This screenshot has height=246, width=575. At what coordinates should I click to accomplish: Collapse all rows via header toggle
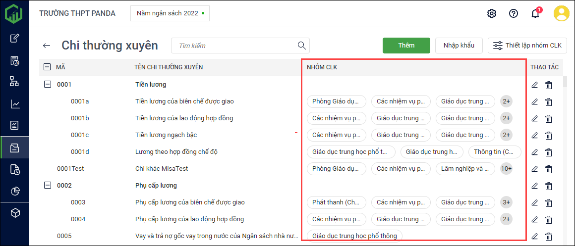tap(47, 67)
